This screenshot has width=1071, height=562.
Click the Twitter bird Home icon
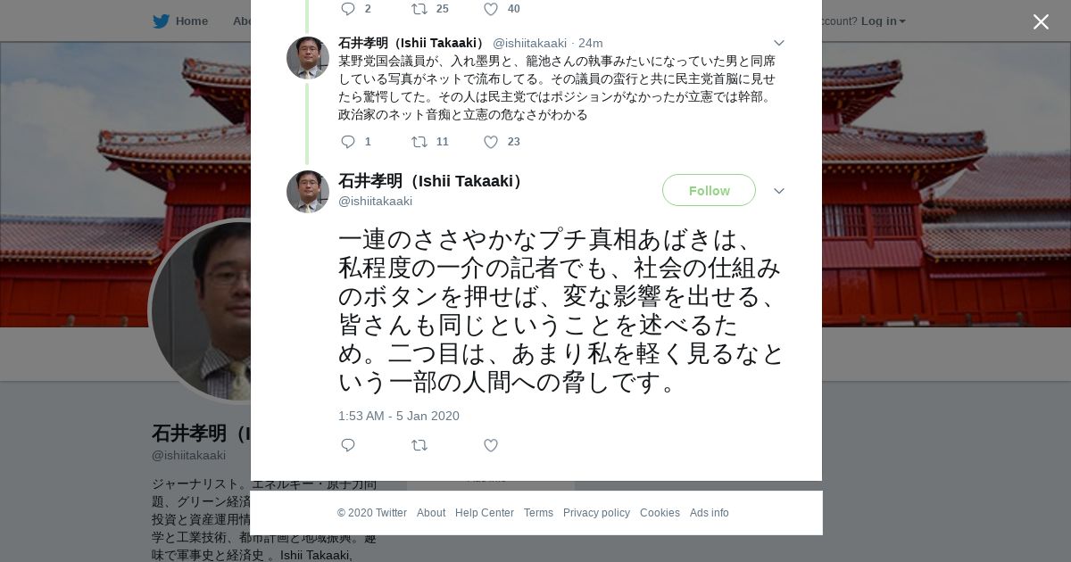(161, 21)
